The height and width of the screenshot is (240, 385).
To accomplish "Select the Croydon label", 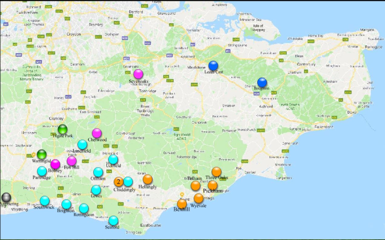I will (74, 34).
